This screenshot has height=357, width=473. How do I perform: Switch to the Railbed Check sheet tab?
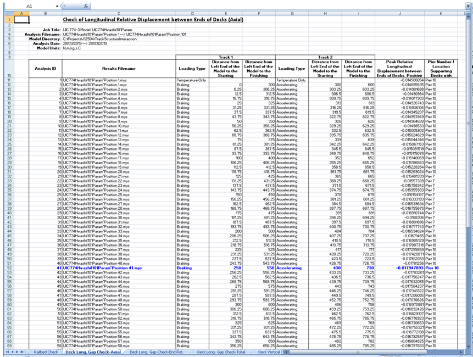(45, 351)
